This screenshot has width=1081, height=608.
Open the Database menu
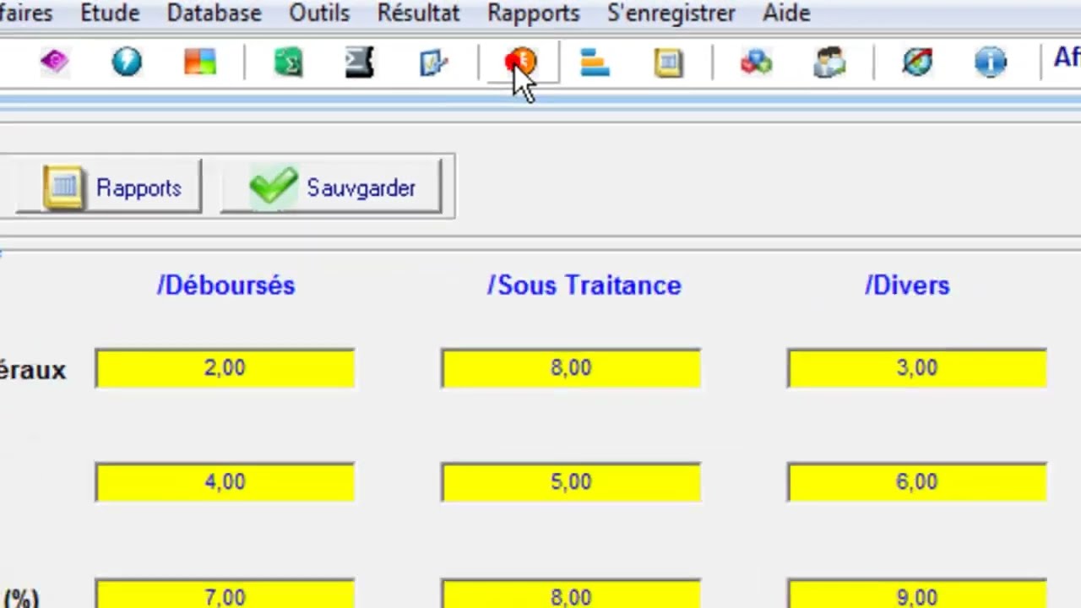tap(215, 13)
